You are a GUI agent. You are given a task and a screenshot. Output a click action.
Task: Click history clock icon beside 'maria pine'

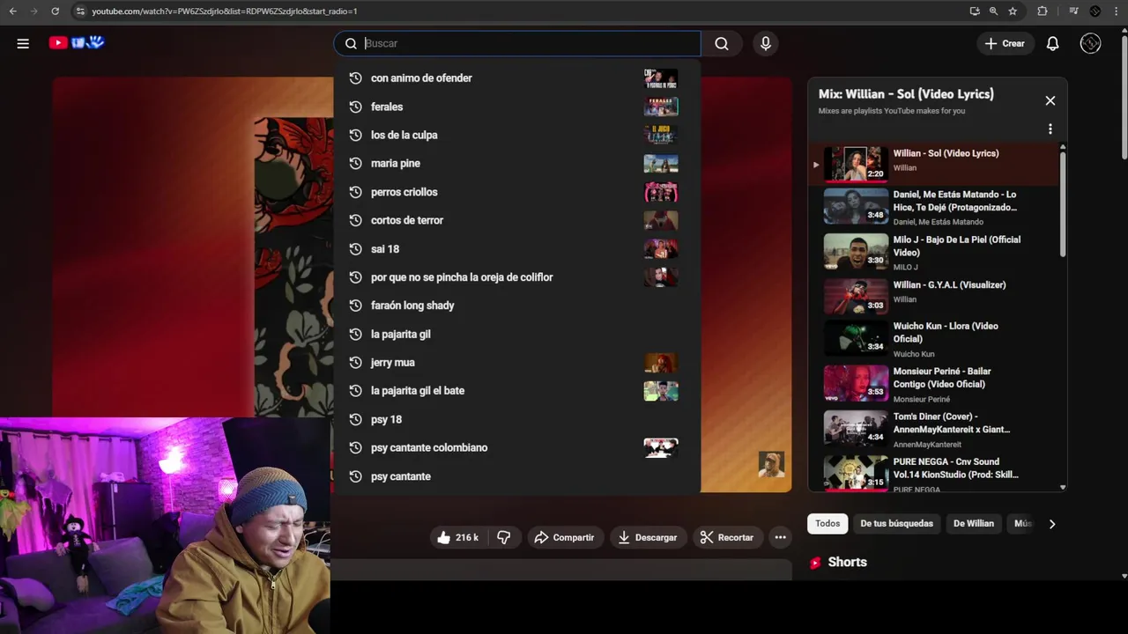point(355,163)
